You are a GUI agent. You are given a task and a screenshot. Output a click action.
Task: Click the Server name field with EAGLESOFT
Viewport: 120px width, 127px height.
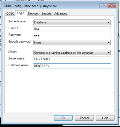(x=72, y=59)
